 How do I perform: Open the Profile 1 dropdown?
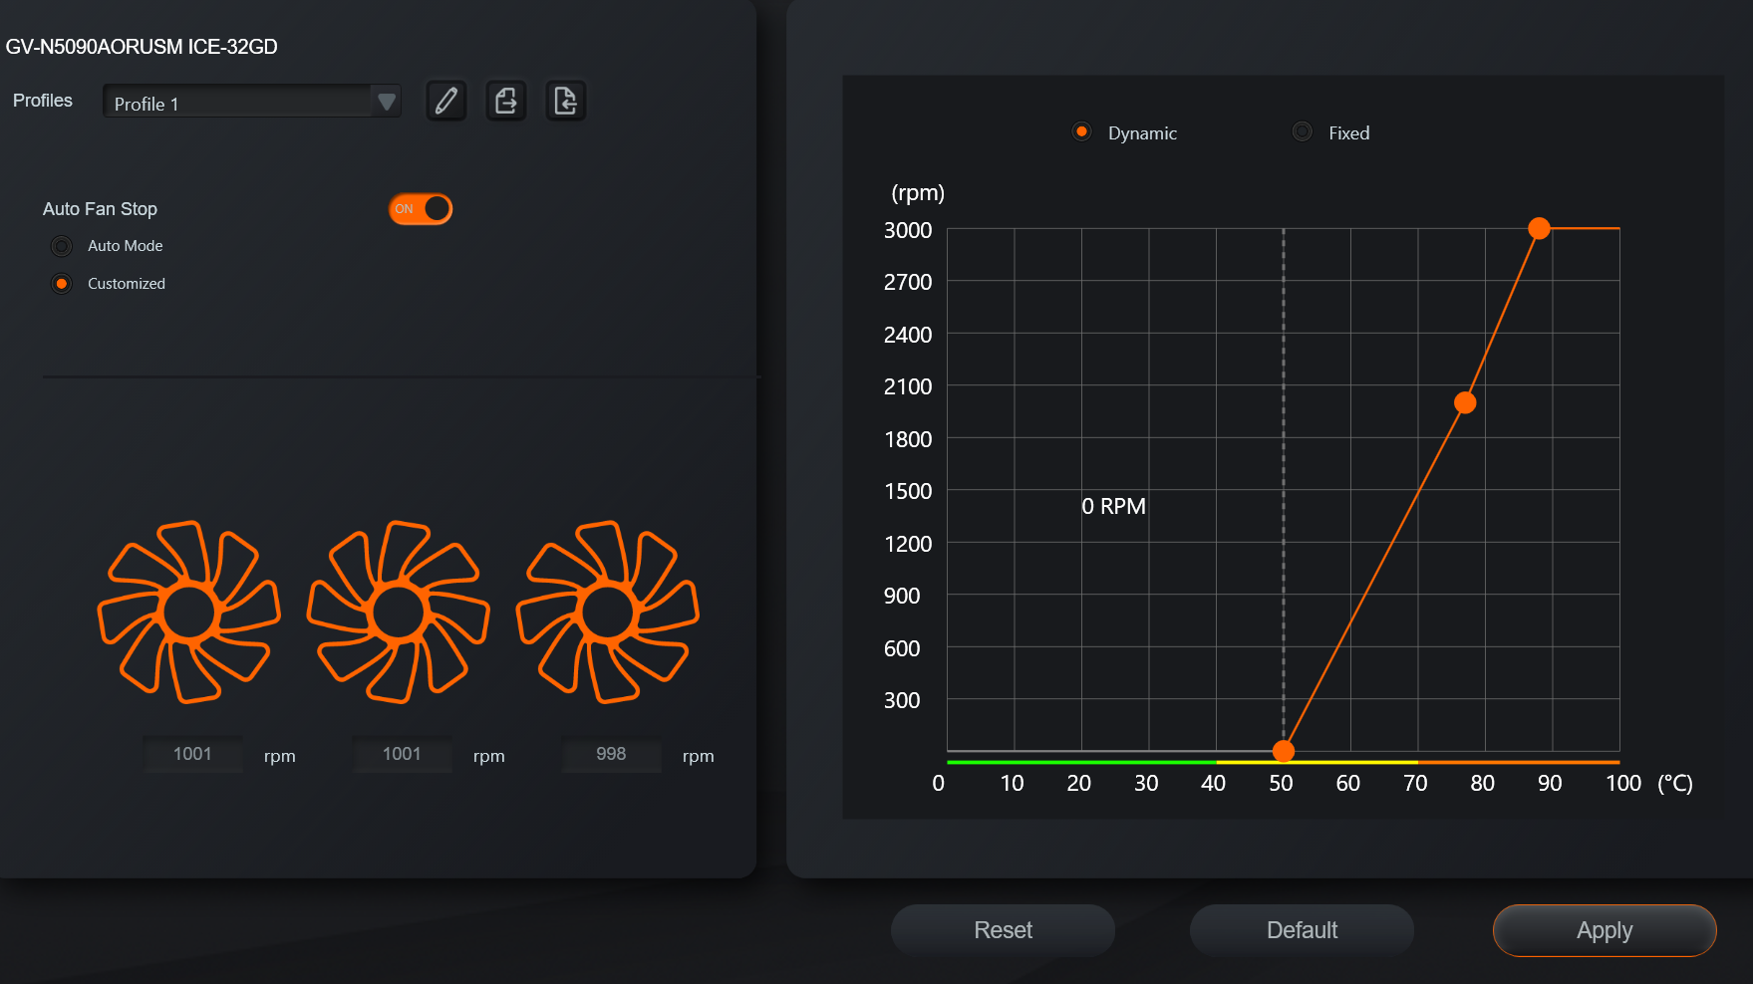tap(252, 101)
